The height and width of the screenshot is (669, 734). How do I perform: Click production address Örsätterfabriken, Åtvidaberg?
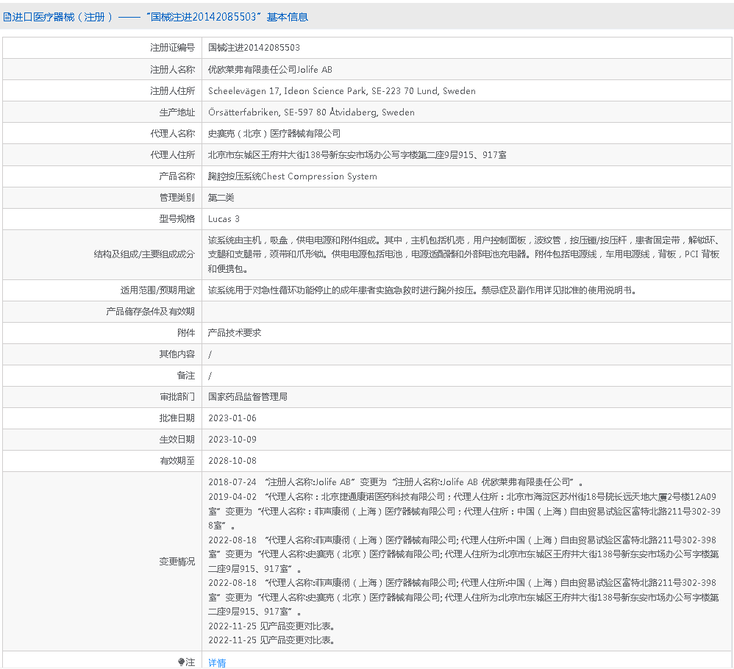(311, 112)
